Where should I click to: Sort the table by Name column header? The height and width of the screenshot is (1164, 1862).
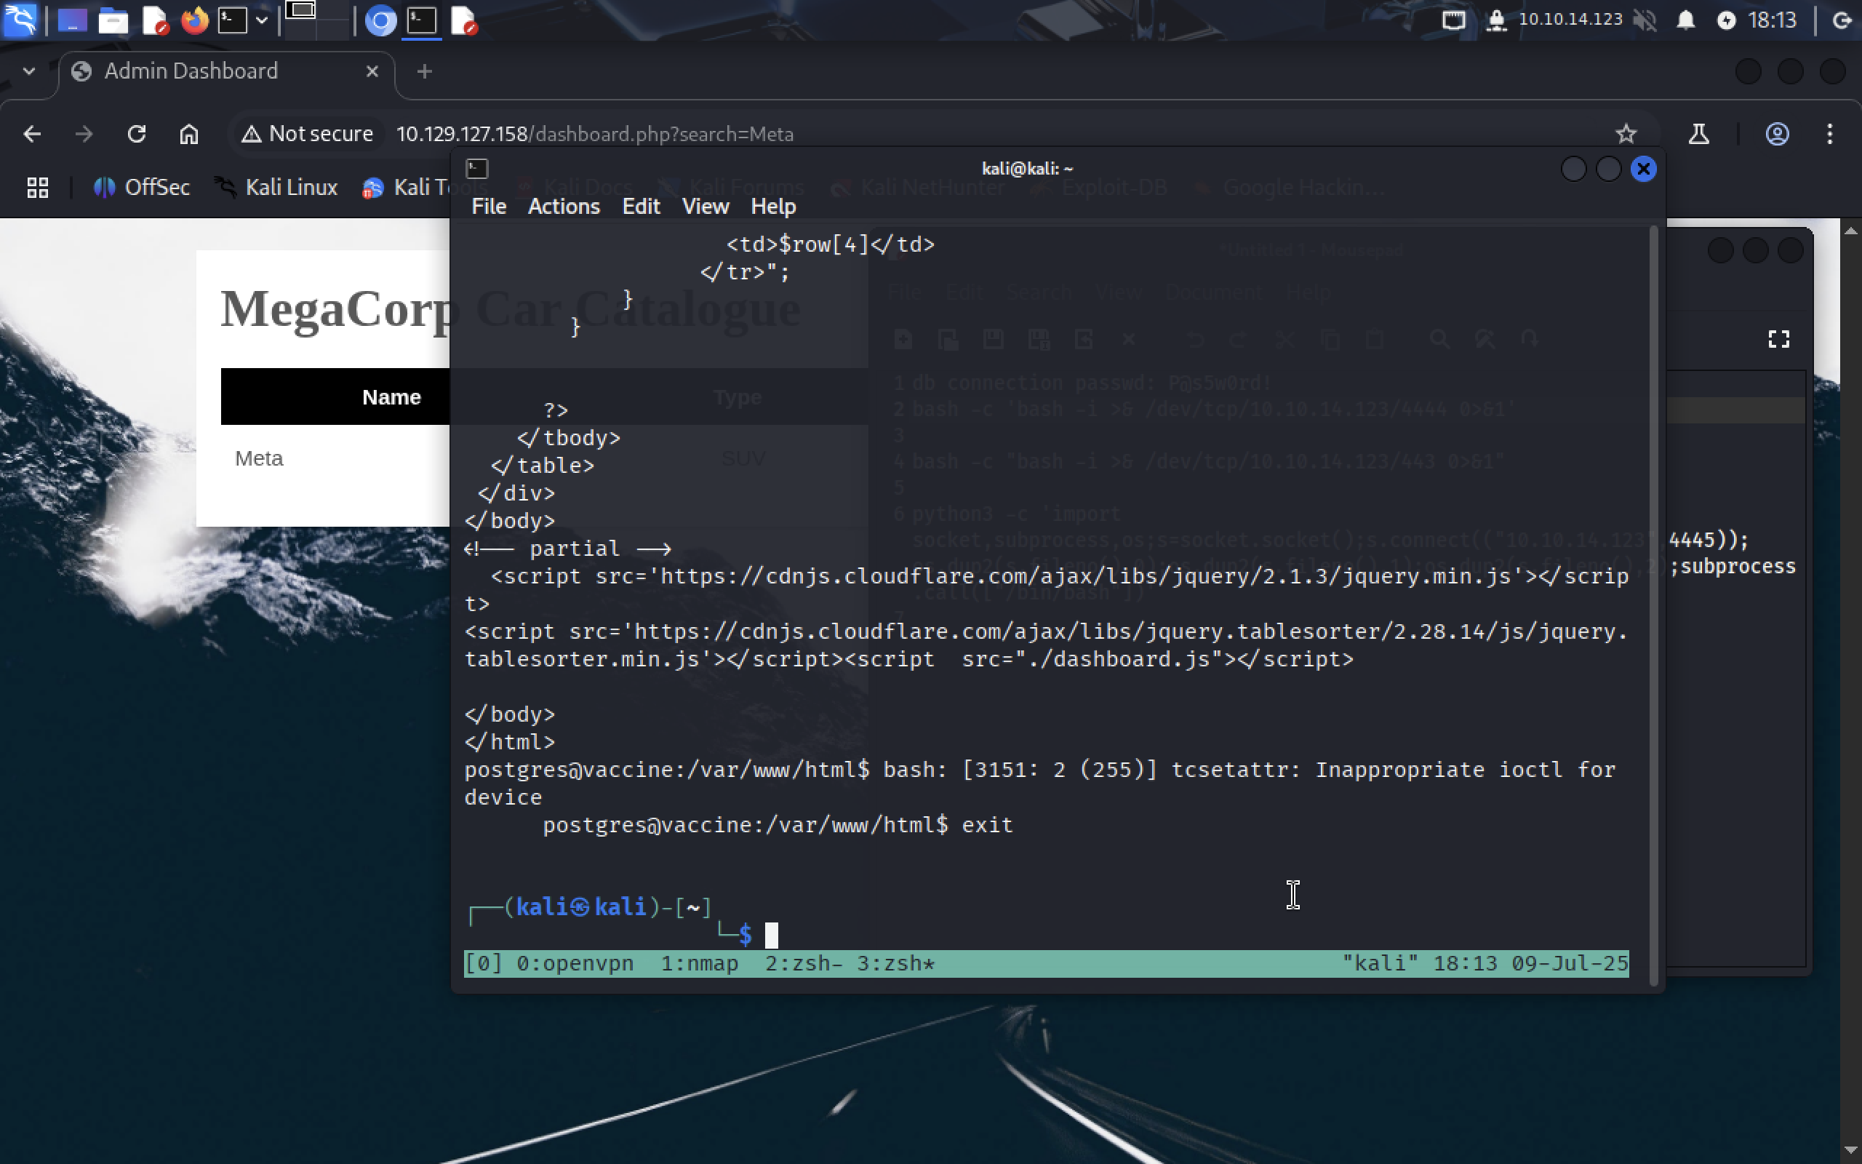click(x=391, y=397)
